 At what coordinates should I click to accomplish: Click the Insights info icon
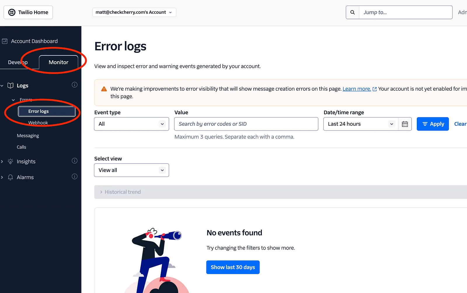tap(75, 161)
